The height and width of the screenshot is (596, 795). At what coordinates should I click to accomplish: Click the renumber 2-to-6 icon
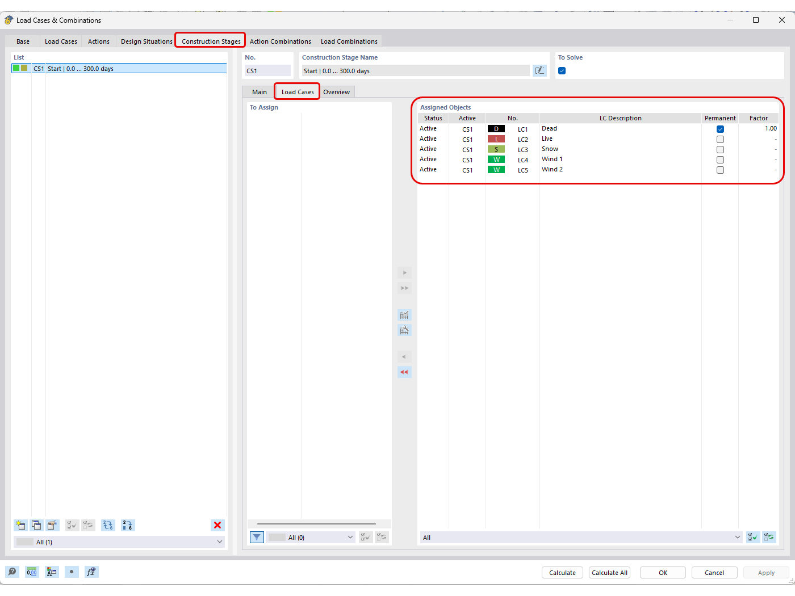(128, 525)
